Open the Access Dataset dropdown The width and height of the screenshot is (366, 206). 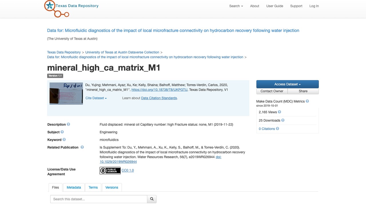click(287, 84)
